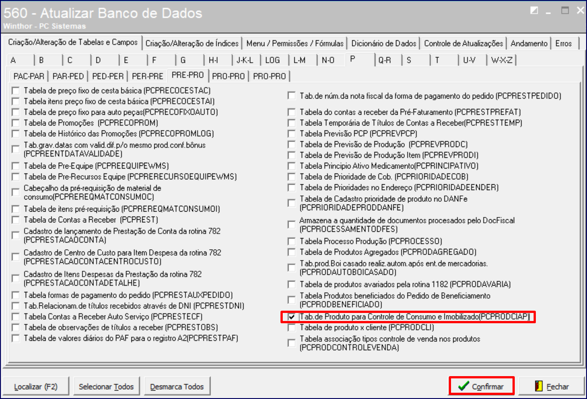The image size is (587, 399).
Task: Select the Q-R letter tab
Action: point(388,60)
